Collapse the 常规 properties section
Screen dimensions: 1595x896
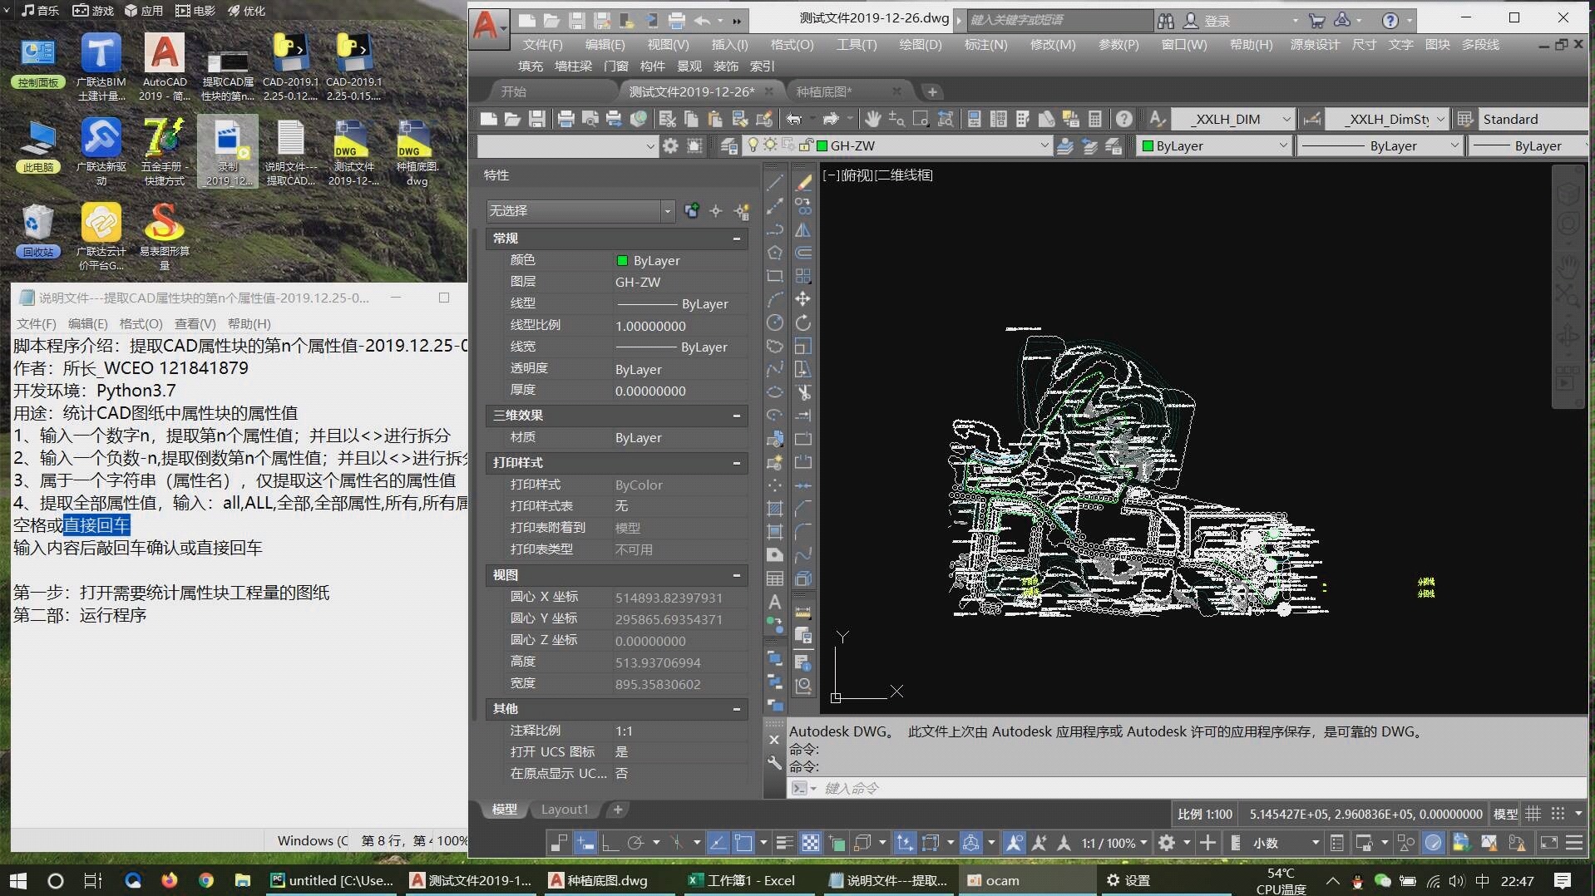point(736,239)
